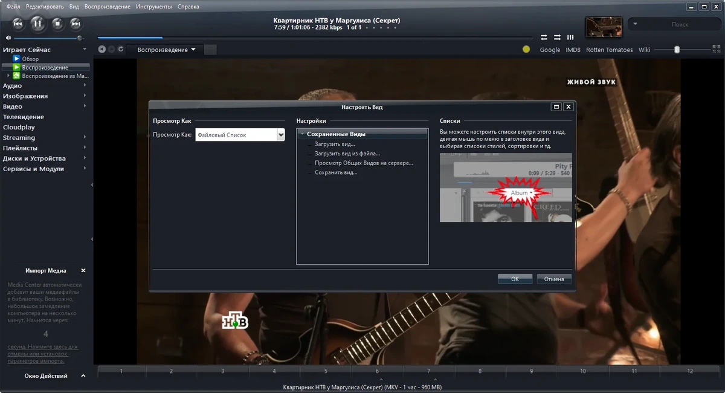Viewport: 725px width, 393px height.
Task: Pause playback with the round pause button
Action: point(37,24)
